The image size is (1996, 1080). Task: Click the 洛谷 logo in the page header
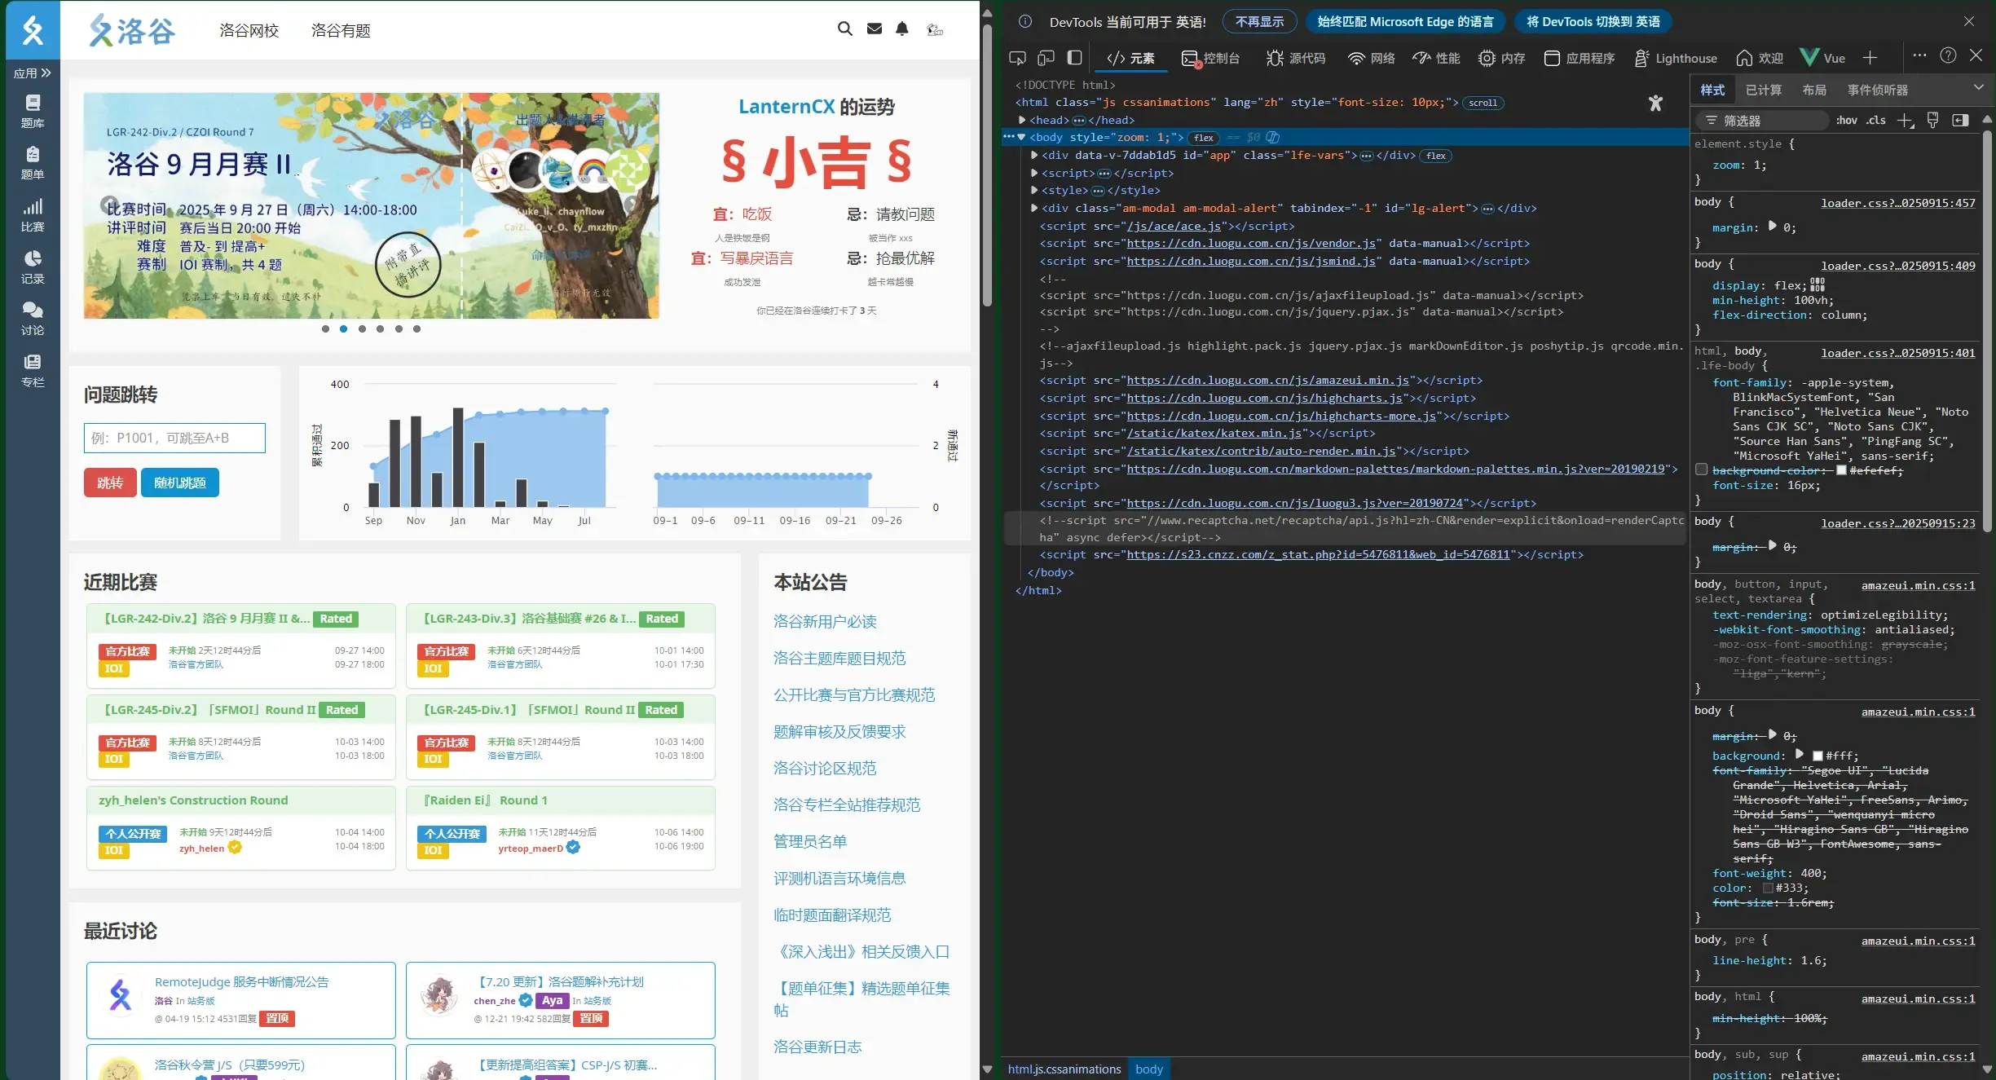pos(132,30)
